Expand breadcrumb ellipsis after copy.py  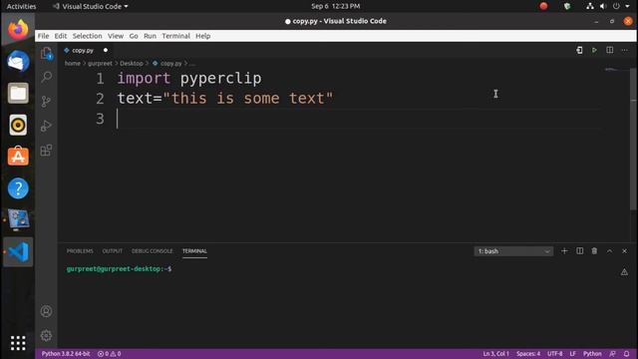pos(192,64)
